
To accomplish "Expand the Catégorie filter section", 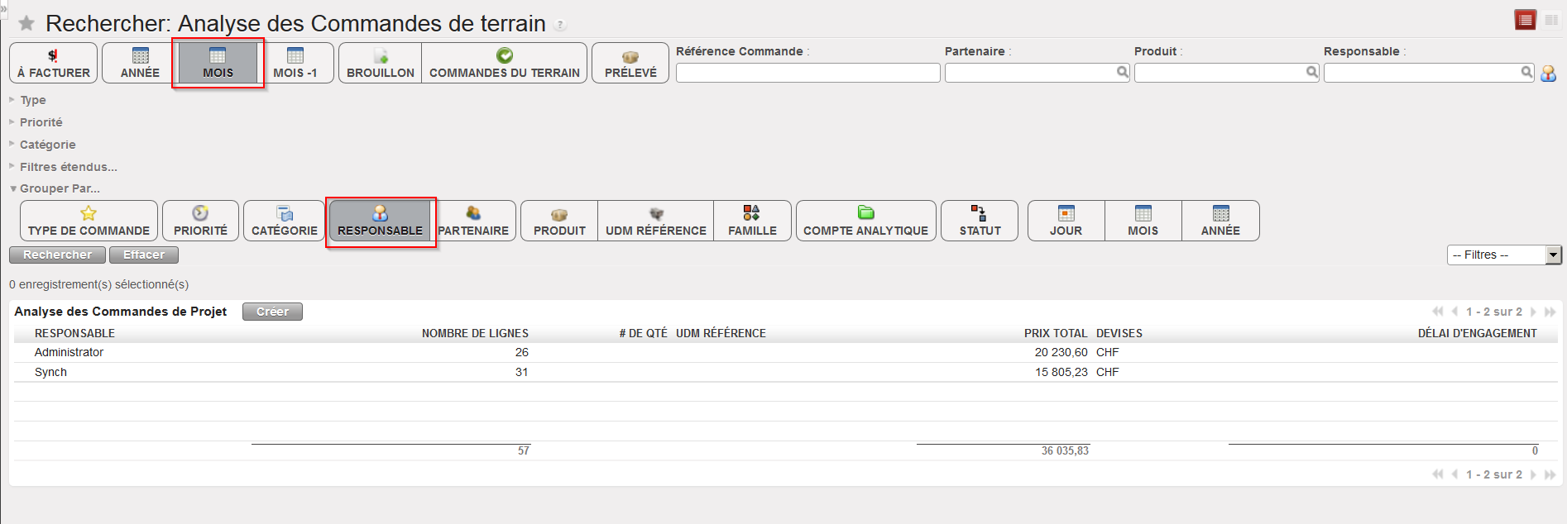I will 42,145.
